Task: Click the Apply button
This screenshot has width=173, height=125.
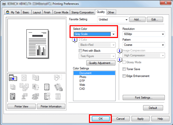Action: [x=140, y=119]
